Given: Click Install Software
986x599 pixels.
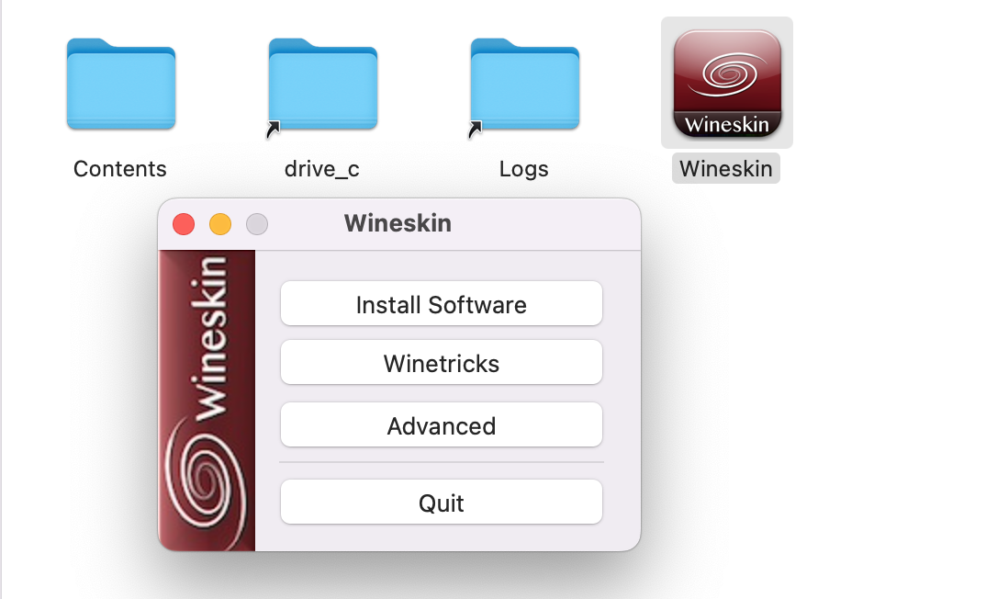Looking at the screenshot, I should pos(441,303).
